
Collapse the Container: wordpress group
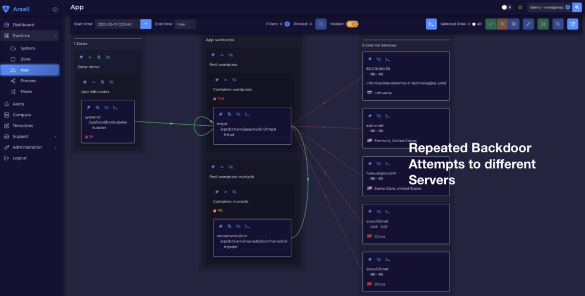click(x=225, y=80)
